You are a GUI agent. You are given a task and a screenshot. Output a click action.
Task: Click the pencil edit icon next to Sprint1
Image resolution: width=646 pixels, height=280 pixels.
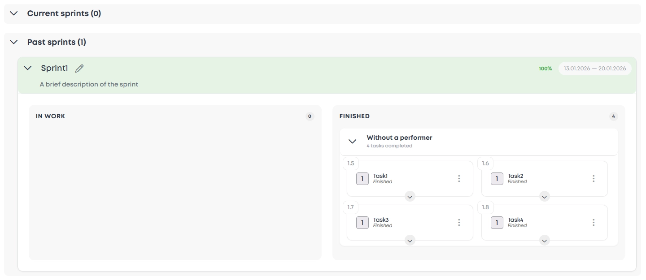[x=79, y=69]
